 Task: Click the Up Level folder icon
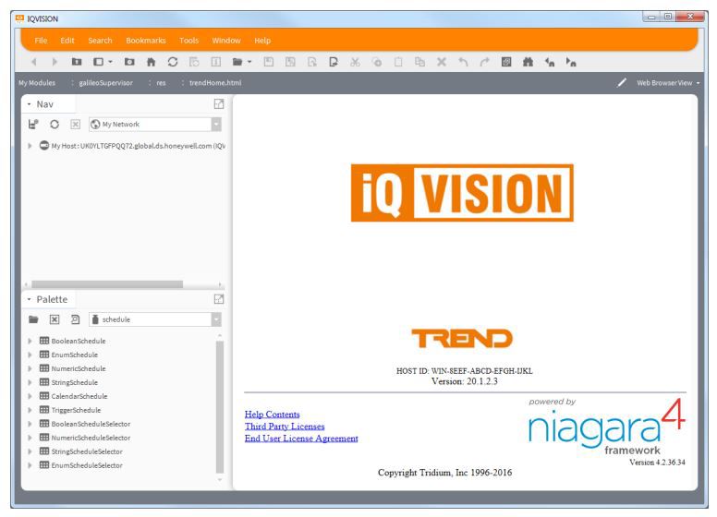pyautogui.click(x=77, y=62)
